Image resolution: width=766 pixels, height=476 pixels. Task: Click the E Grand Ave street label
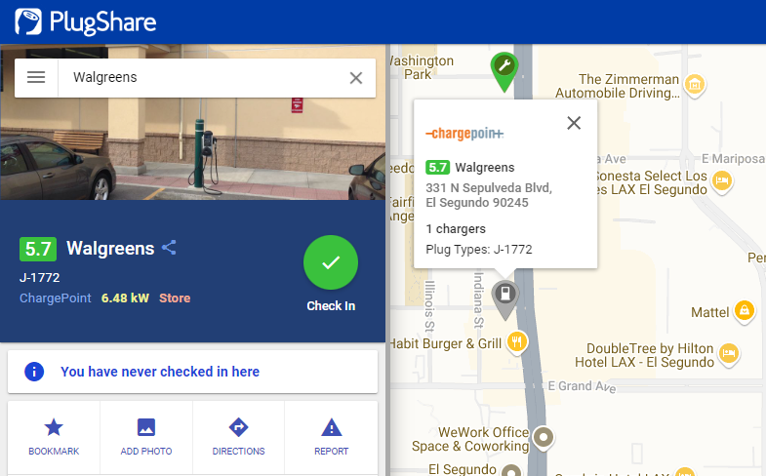pyautogui.click(x=582, y=386)
